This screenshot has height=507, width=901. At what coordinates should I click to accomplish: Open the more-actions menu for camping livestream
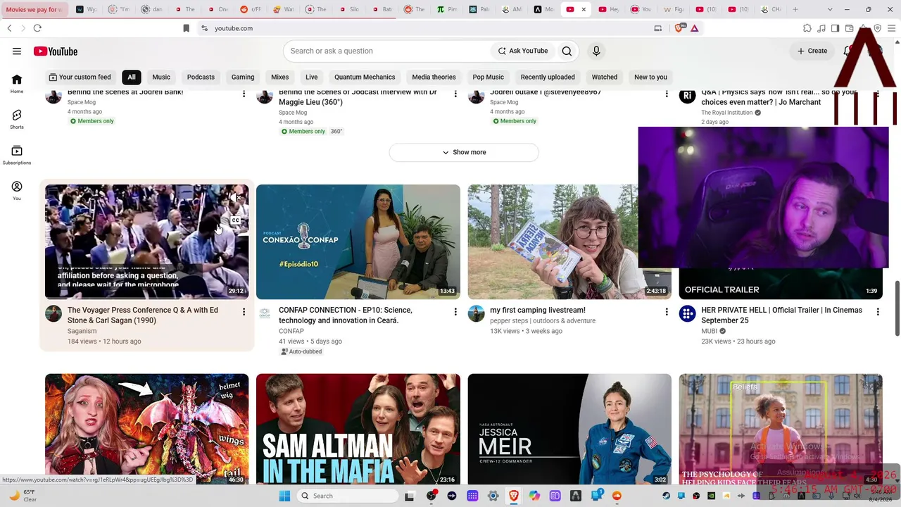[x=667, y=311]
